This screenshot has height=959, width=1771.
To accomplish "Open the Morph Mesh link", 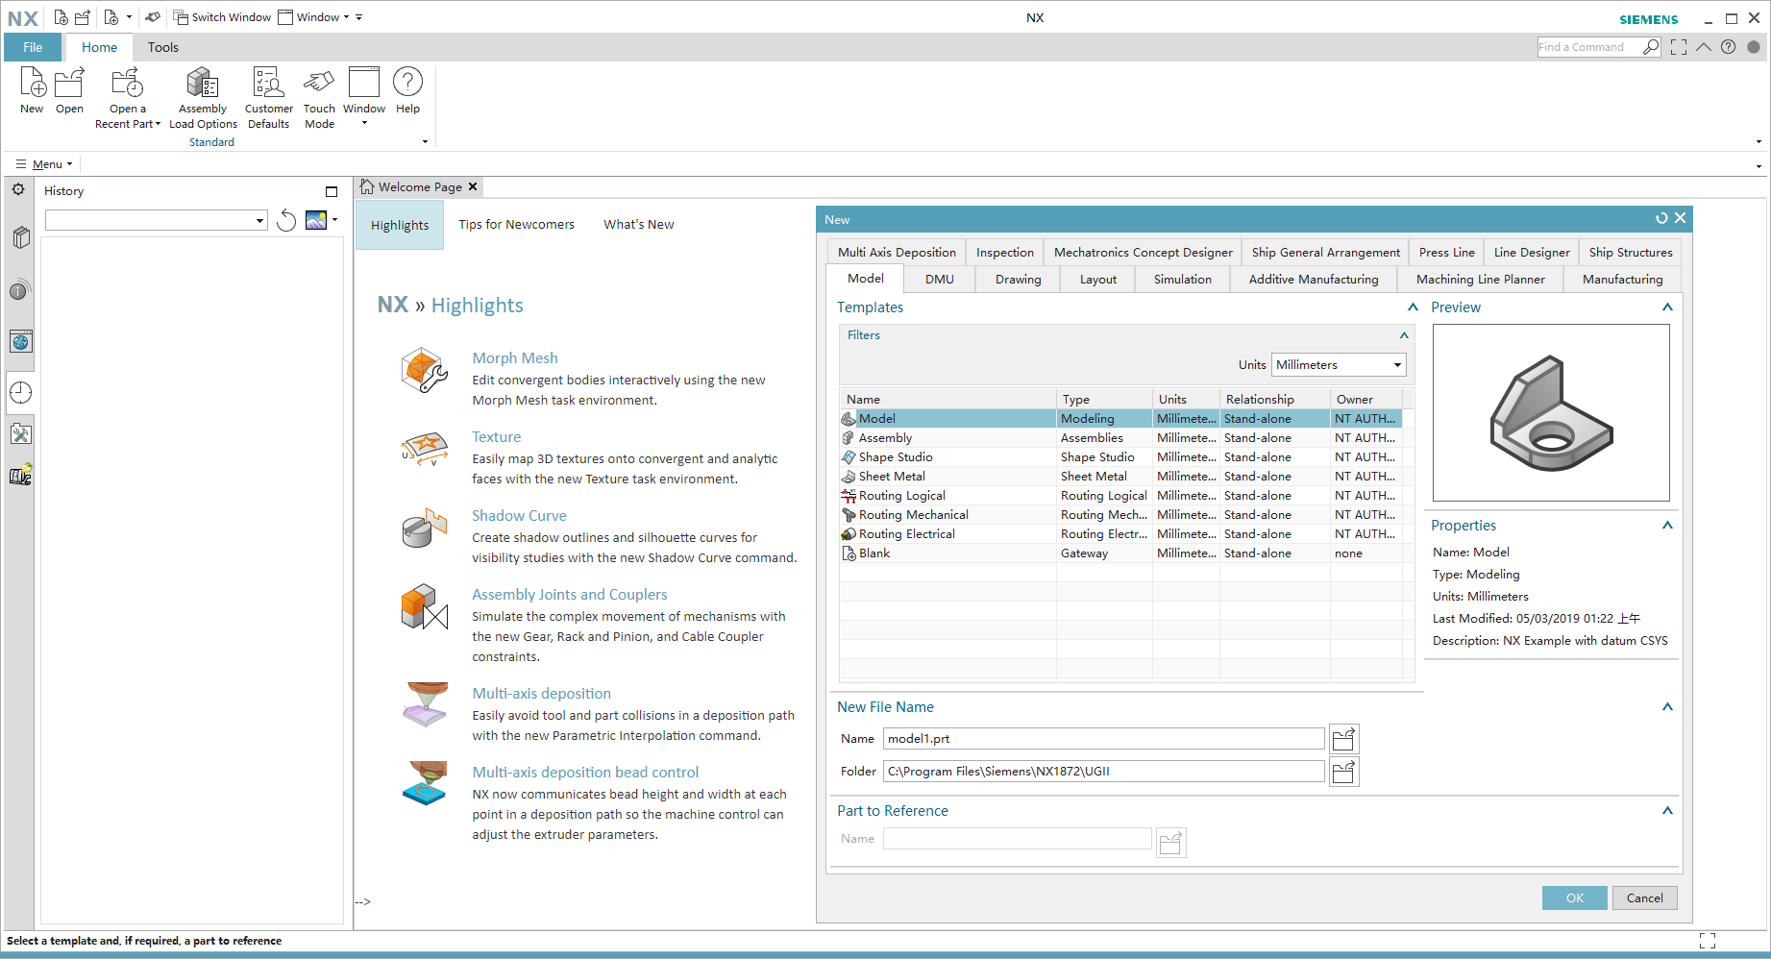I will pyautogui.click(x=514, y=358).
